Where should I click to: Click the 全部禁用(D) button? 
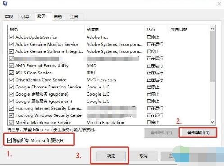pyautogui.click(x=198, y=133)
